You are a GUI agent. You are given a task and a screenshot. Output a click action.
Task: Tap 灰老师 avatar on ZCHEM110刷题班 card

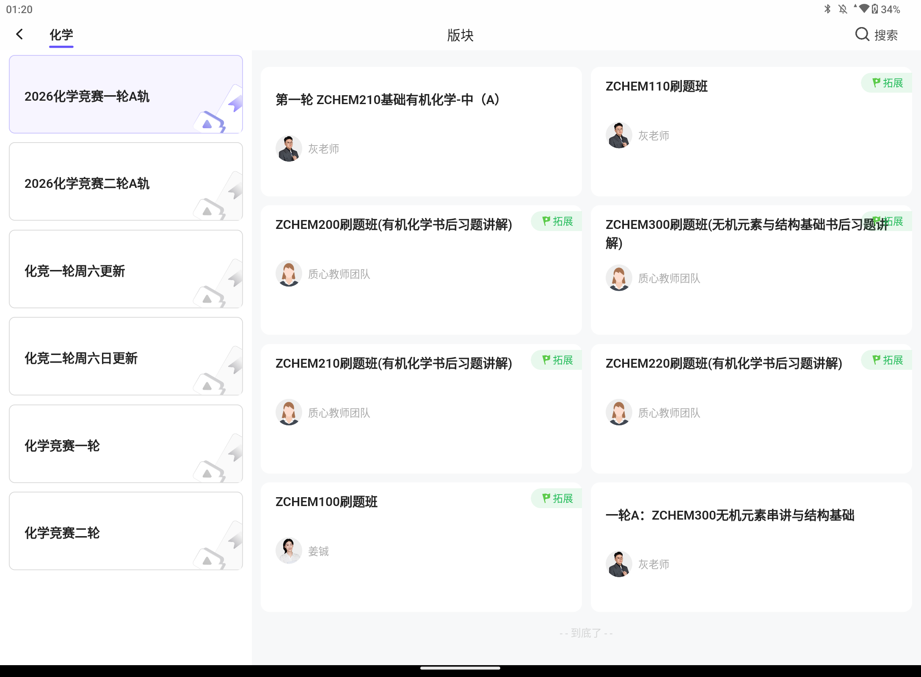(x=619, y=135)
